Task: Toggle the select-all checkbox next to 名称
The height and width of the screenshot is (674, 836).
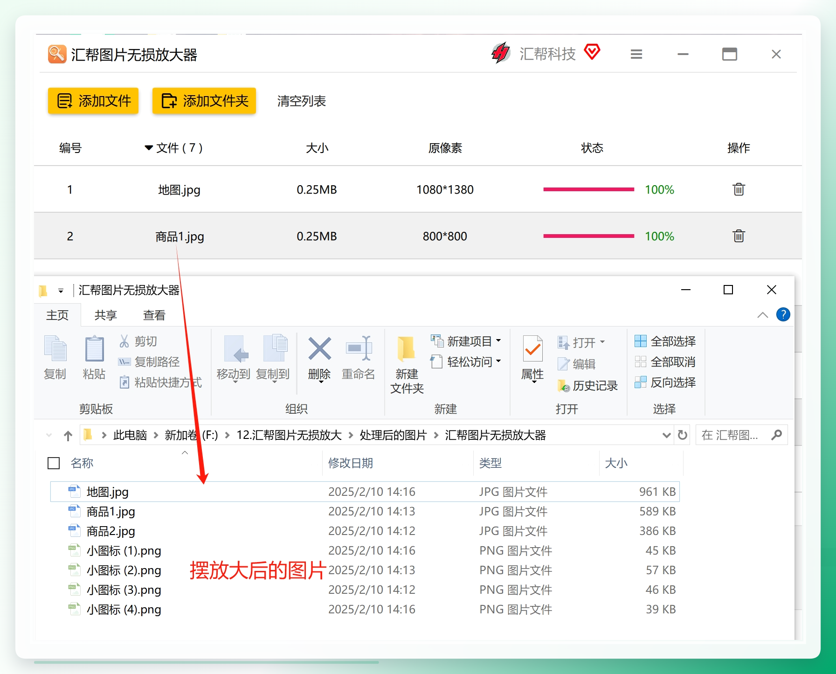Action: 54,463
